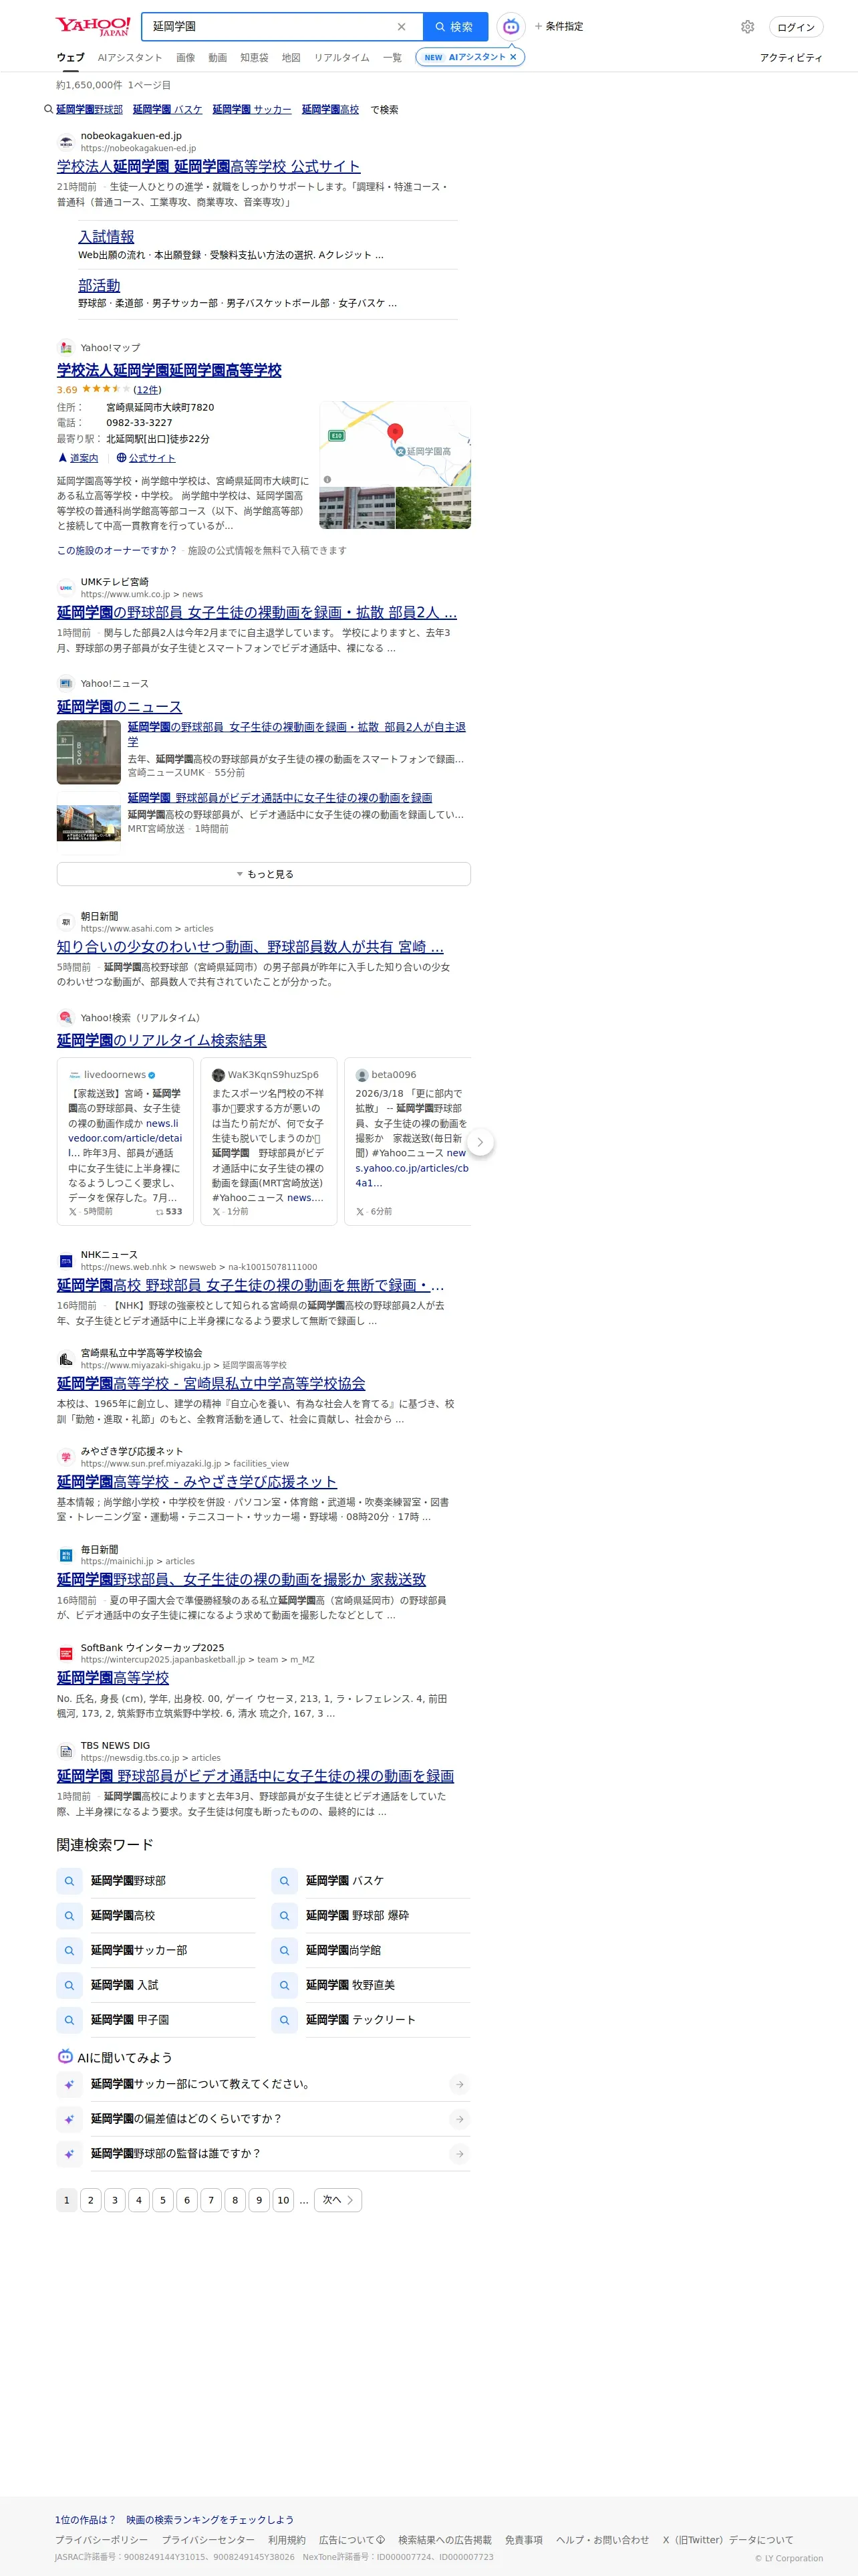Viewport: 858px width, 2576px height.
Task: Click the search icon beside 延岡学園 甲子園
Action: click(x=69, y=2021)
